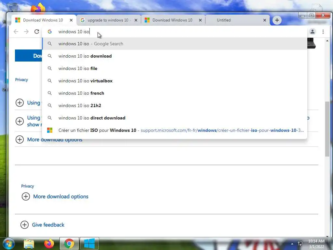
Task: Click the page vertical scrollbar thumb
Action: 327,129
